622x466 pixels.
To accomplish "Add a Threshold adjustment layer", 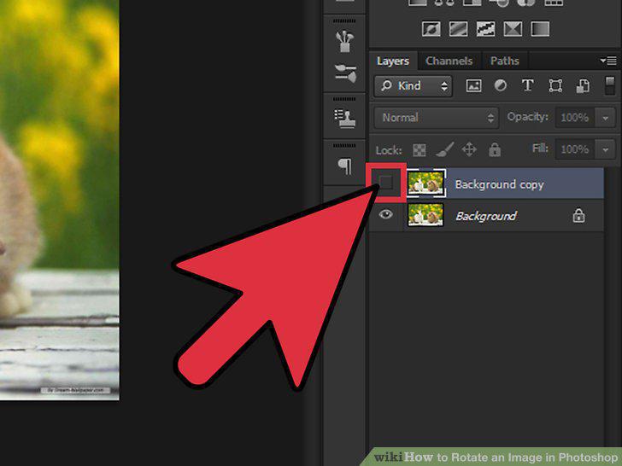I will (x=485, y=29).
